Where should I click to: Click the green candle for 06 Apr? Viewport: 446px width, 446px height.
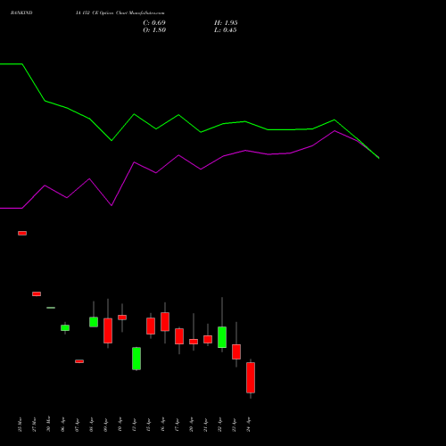tap(65, 327)
